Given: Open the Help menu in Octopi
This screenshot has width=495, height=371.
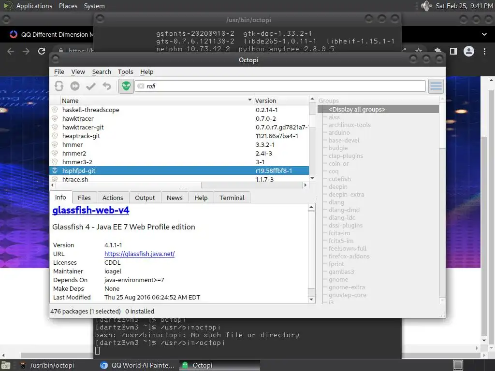Looking at the screenshot, I should (x=147, y=72).
